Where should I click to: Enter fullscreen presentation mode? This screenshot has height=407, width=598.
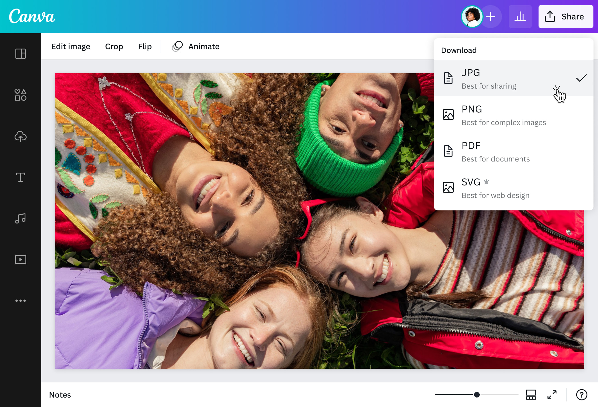pos(552,395)
